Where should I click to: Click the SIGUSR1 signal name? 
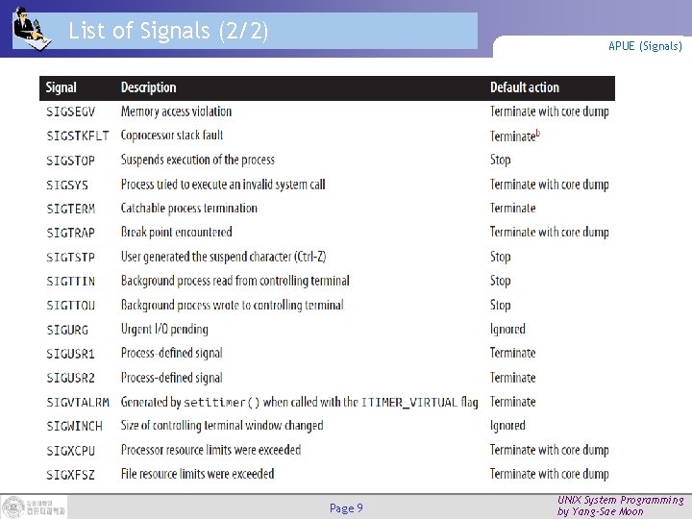click(x=70, y=354)
